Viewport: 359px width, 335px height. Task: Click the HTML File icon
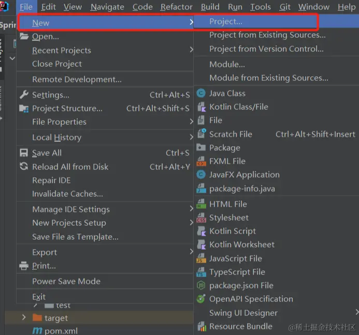point(201,204)
